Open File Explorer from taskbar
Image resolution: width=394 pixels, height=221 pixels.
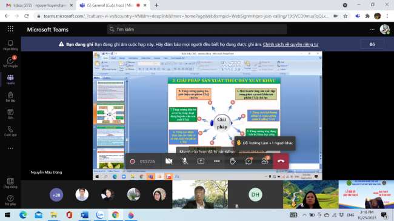(54, 215)
